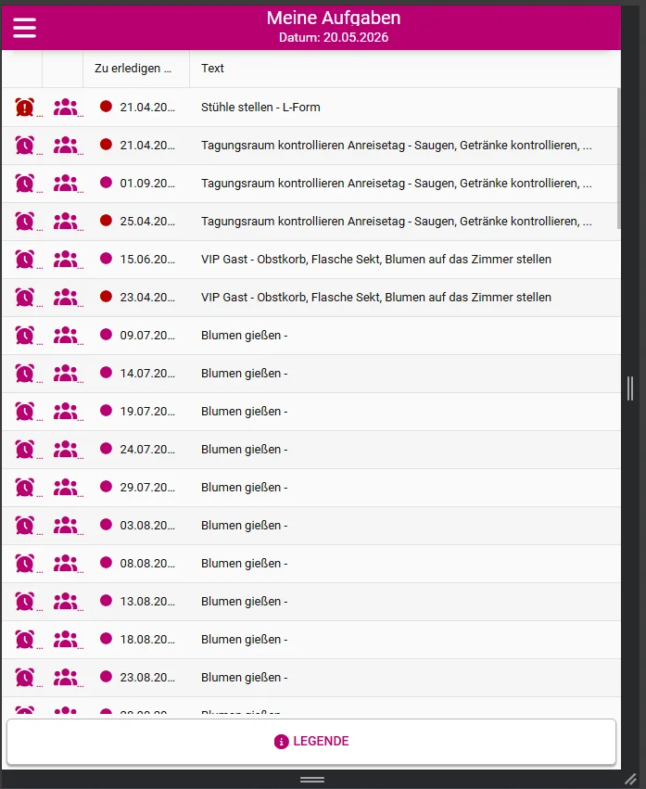Viewport: 646px width, 789px height.
Task: Click the overdue alarm icon for Stühle stellen
Action: (x=25, y=108)
